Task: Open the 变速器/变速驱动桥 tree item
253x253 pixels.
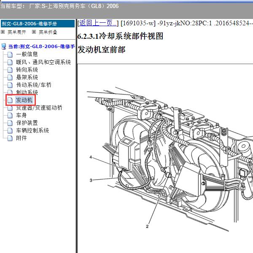Action: point(39,108)
